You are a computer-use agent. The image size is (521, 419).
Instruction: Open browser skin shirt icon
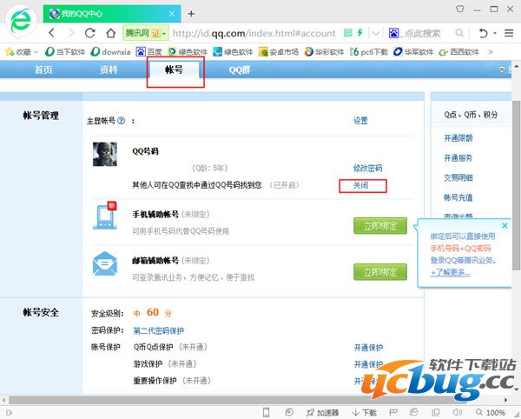coord(460,9)
